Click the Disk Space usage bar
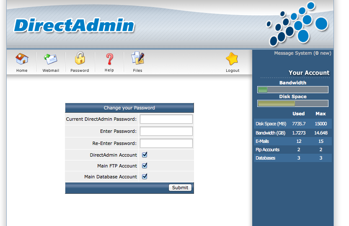Viewport: 349px width, 226px height. 293,104
